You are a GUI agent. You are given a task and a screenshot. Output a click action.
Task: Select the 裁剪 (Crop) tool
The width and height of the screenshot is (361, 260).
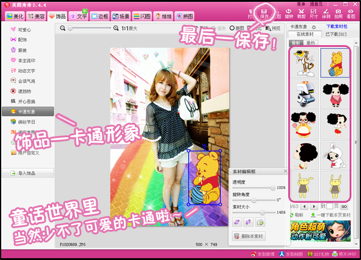tap(301, 14)
